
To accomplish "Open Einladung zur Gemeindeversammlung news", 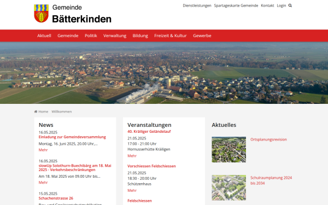I will tap(72, 137).
